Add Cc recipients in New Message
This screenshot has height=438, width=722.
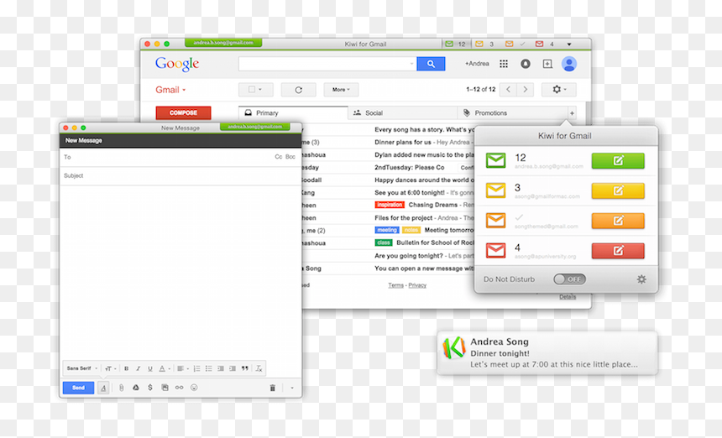point(278,157)
